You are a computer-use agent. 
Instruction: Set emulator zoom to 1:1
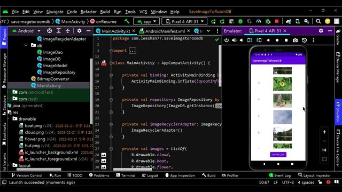(324, 150)
